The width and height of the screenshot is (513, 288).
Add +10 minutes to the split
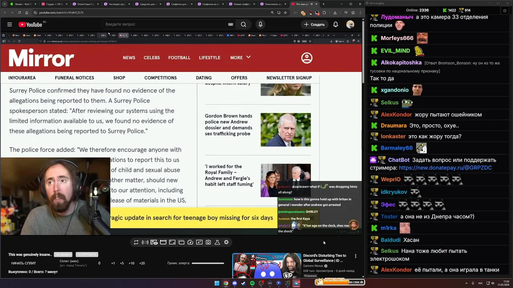click(131, 263)
